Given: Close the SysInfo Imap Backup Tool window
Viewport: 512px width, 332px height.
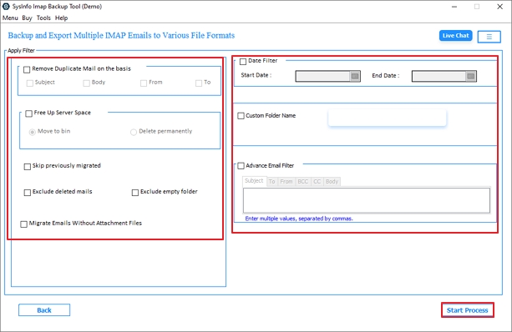Looking at the screenshot, I should pos(499,7).
